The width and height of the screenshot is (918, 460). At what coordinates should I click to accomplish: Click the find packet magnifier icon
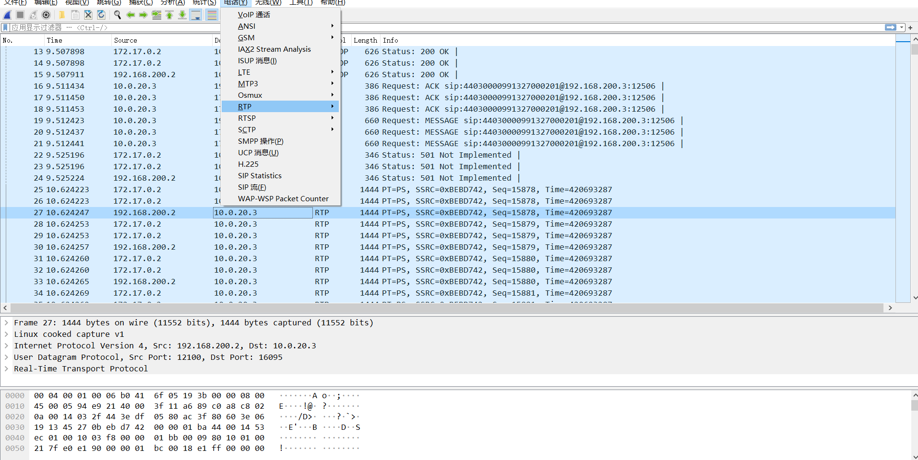point(117,15)
